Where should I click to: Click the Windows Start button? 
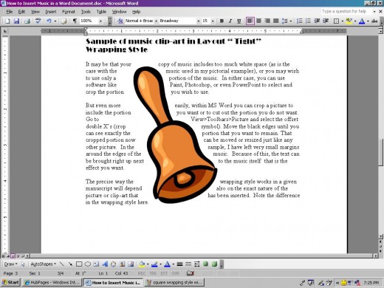(10, 282)
